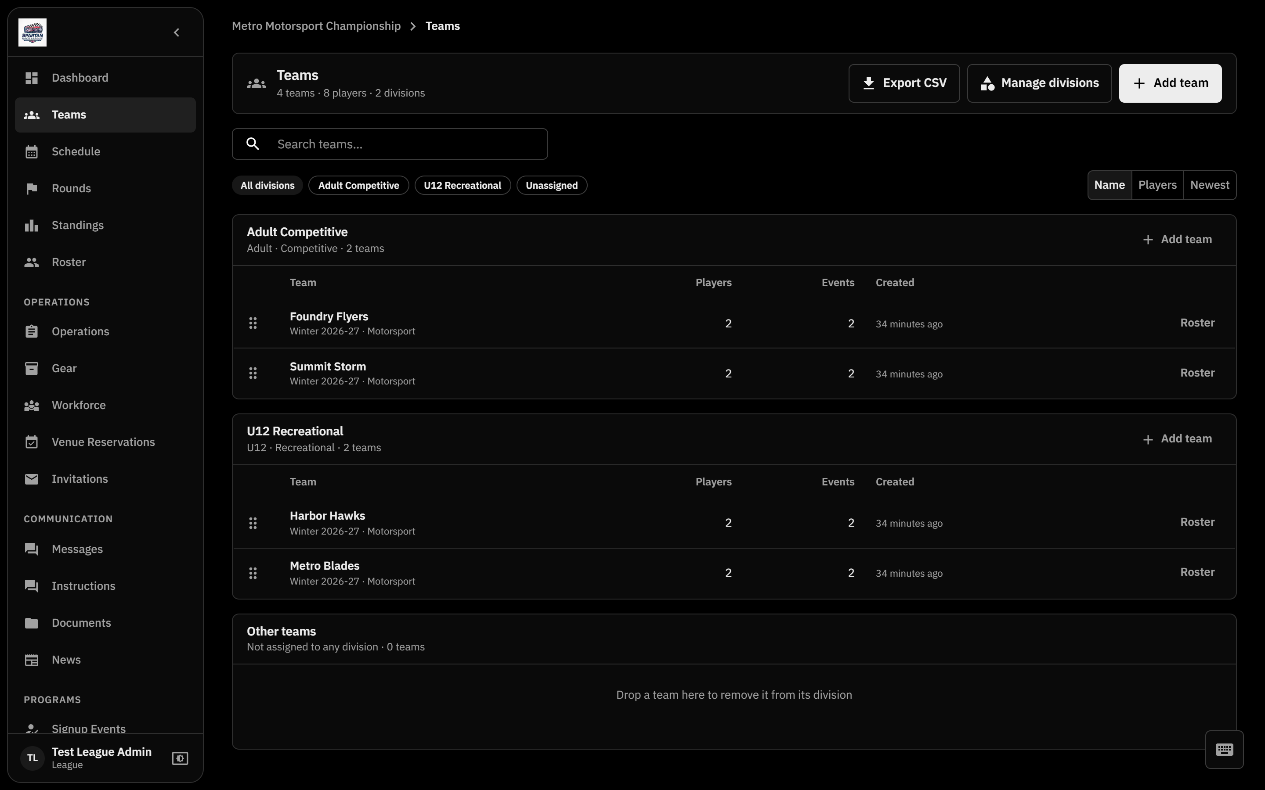
Task: Filter by Unassigned teams chip
Action: (552, 186)
